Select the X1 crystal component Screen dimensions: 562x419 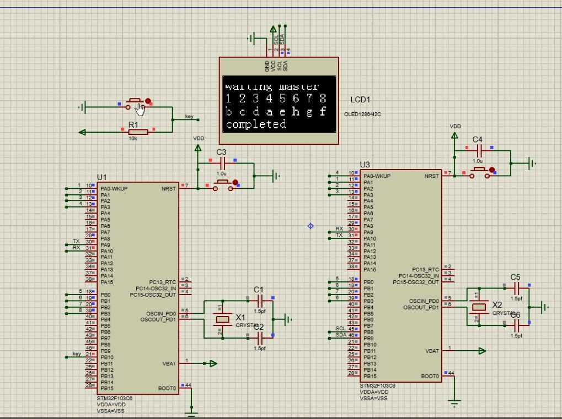coord(222,319)
